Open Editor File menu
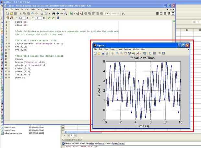The image size is (201, 148). click(6, 9)
